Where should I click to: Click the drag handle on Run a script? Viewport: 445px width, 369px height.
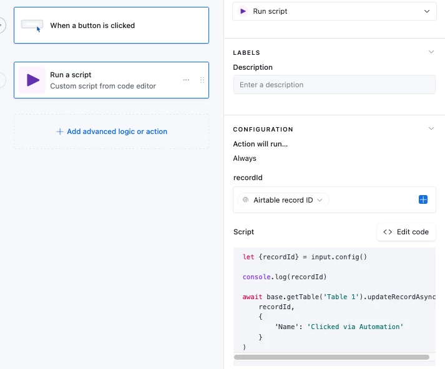click(x=202, y=80)
